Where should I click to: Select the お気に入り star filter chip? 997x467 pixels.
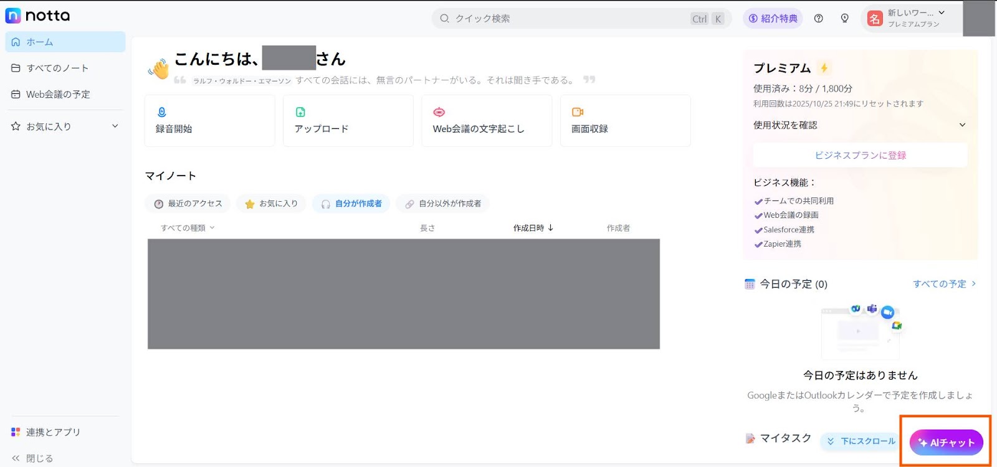pos(272,204)
